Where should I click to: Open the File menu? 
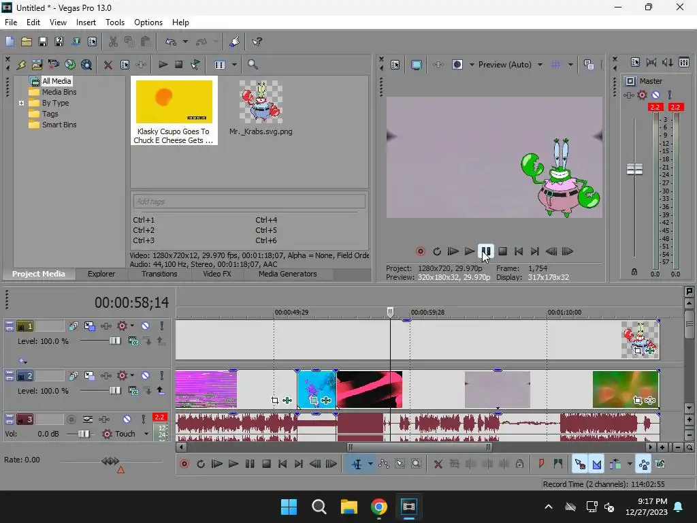click(11, 22)
